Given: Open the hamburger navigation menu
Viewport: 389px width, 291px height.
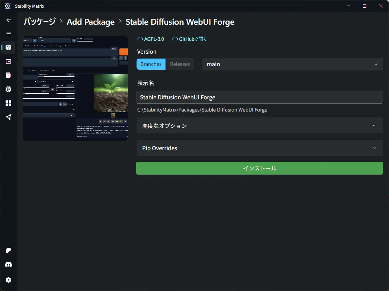Looking at the screenshot, I should (9, 34).
